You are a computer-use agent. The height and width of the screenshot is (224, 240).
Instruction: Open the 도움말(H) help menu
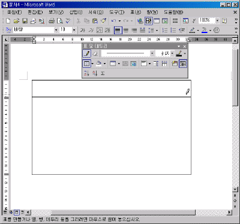173,12
